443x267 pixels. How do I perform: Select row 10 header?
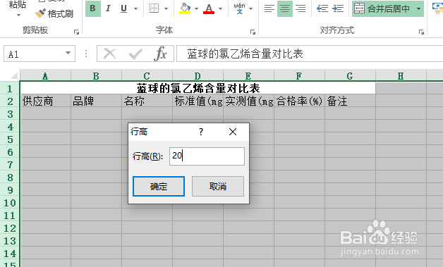click(10, 203)
